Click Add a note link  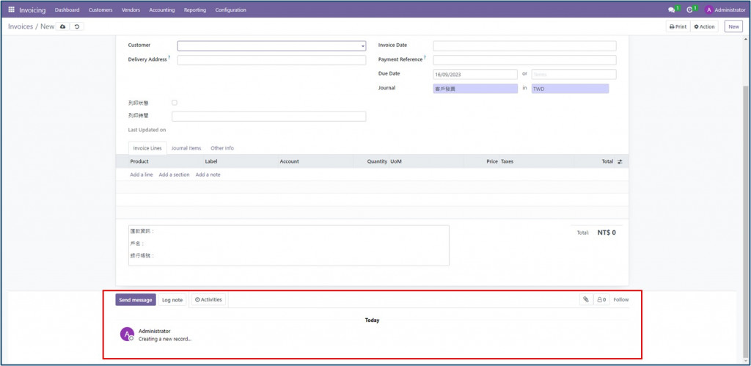(x=208, y=175)
